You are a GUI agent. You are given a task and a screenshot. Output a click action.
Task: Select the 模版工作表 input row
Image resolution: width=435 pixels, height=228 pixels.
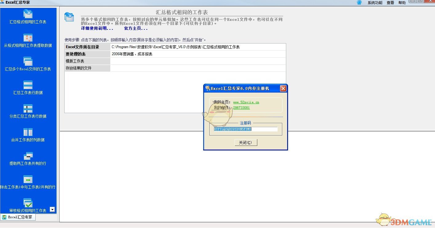[x=175, y=61]
